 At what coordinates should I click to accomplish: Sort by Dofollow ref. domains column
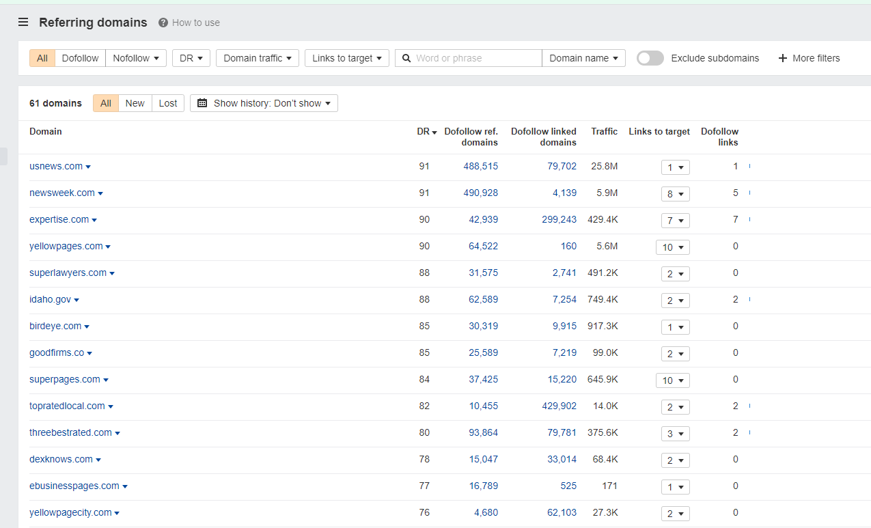[471, 137]
